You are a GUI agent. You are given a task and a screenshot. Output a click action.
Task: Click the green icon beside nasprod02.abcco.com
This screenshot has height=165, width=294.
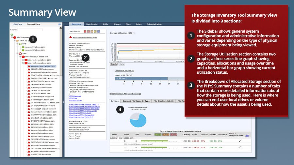tap(23, 50)
